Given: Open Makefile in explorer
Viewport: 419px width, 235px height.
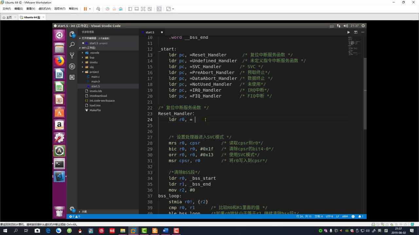Looking at the screenshot, I should (x=95, y=110).
